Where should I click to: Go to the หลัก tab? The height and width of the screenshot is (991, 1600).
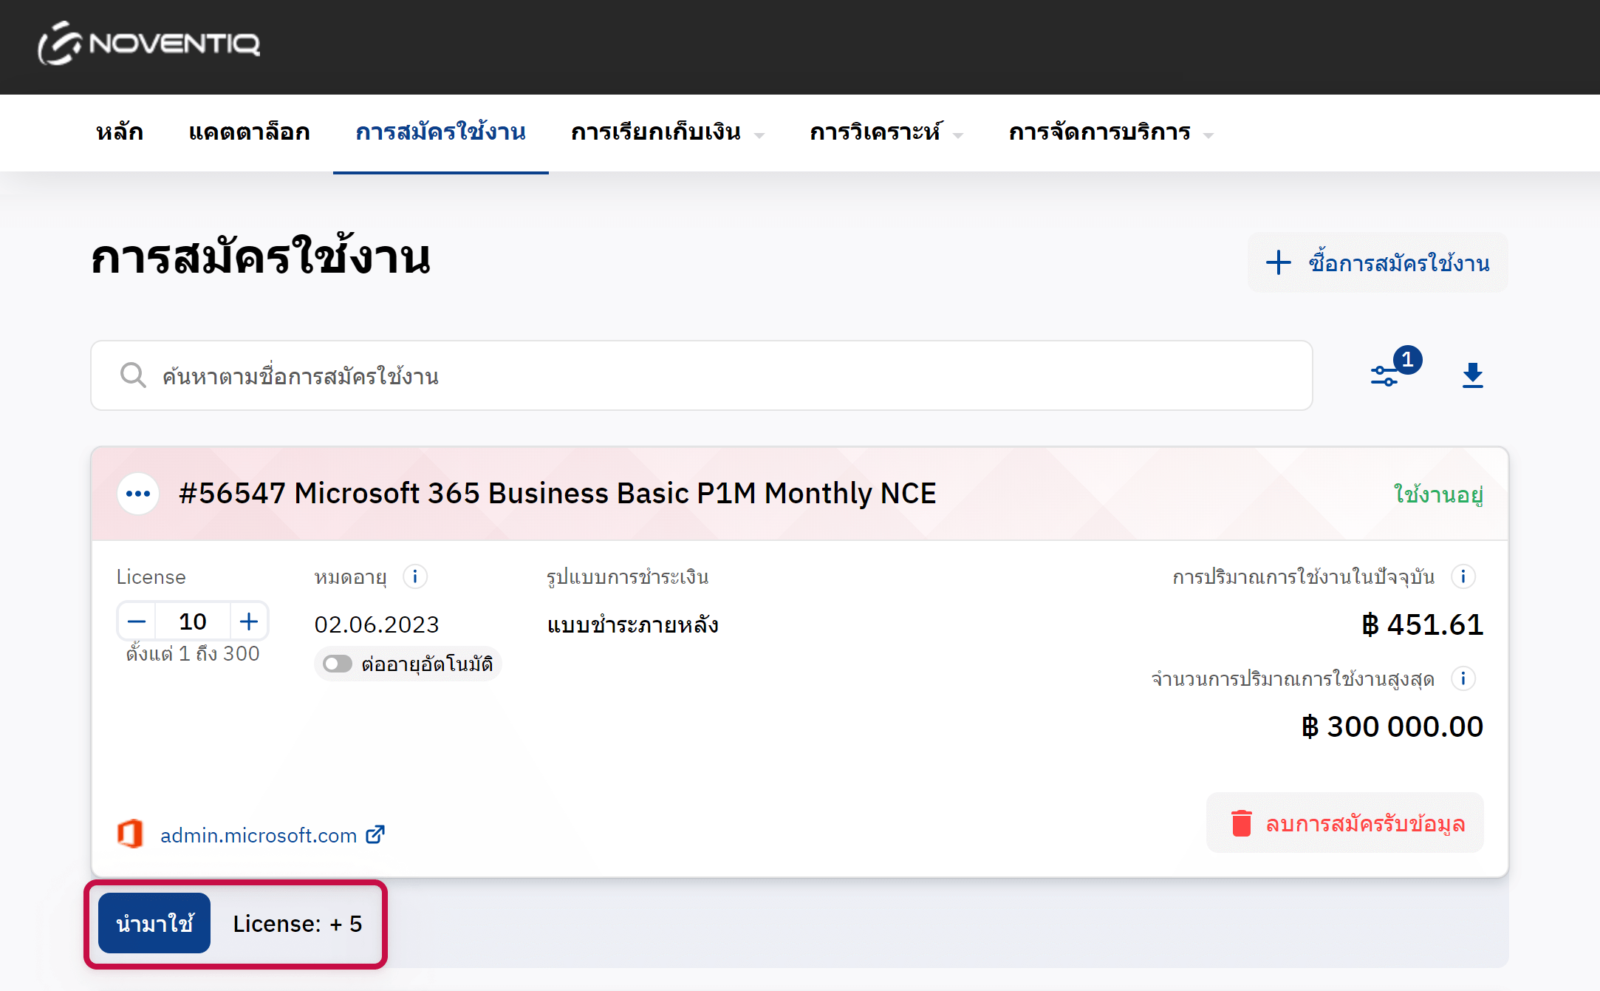[x=120, y=133]
